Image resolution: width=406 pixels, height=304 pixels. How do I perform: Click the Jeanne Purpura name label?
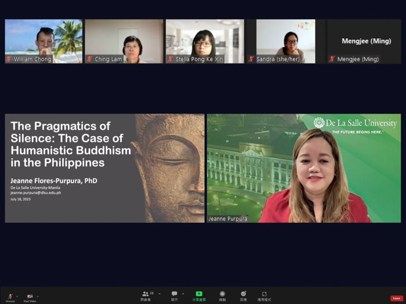(x=228, y=219)
